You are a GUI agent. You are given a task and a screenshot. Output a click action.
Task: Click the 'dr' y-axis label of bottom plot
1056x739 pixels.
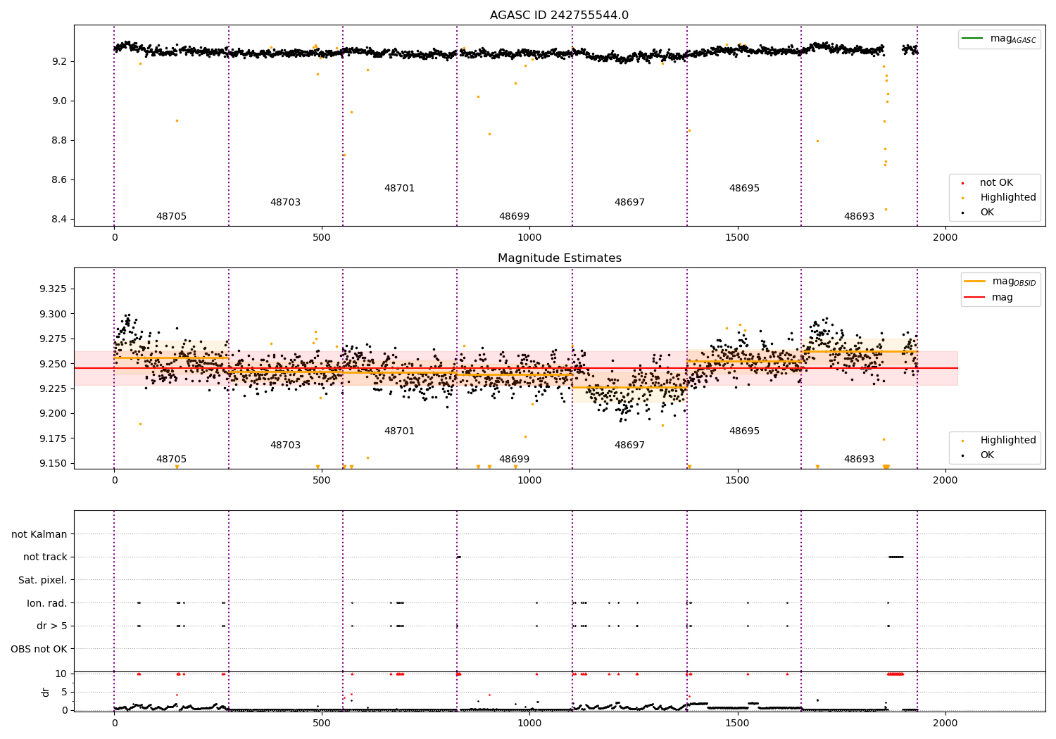click(x=46, y=692)
